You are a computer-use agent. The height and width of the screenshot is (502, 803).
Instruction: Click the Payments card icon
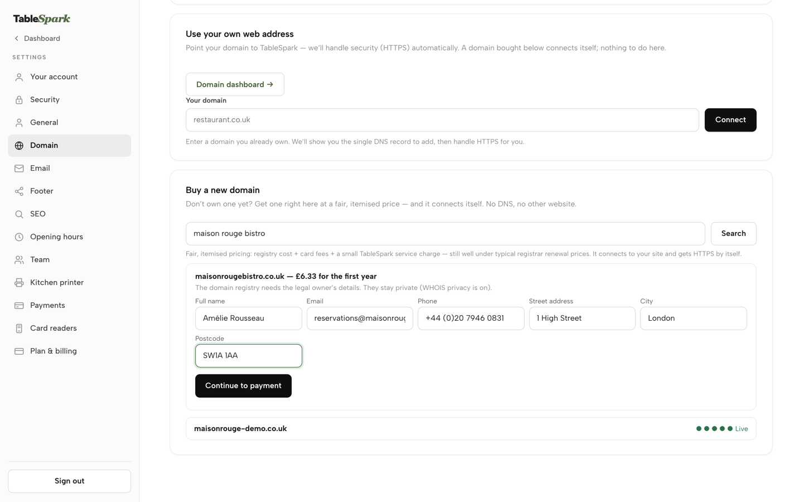(x=19, y=306)
